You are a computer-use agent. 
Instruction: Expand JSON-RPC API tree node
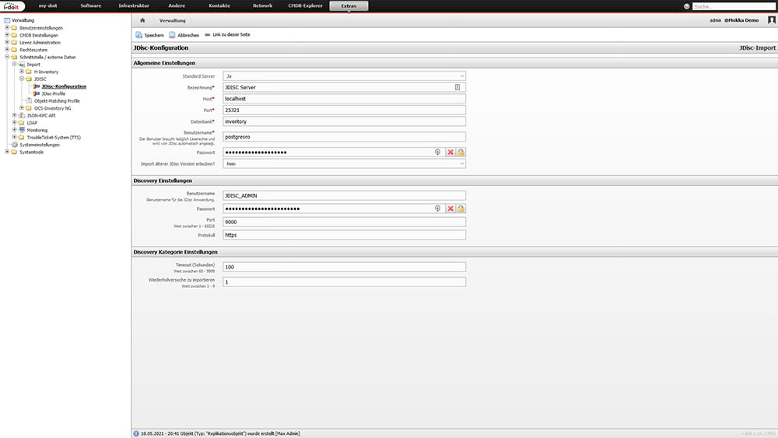(14, 115)
